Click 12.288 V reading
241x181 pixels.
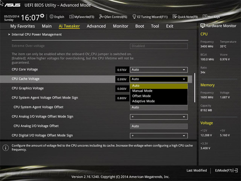point(206,135)
